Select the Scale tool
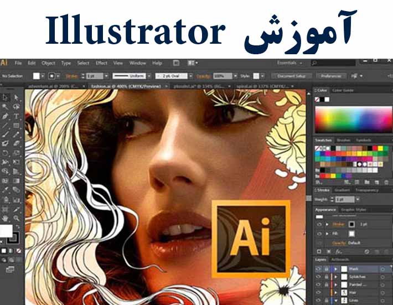This screenshot has width=393, height=305. click(16, 153)
